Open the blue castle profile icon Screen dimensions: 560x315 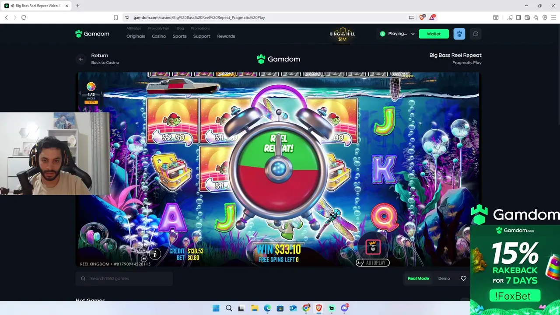click(459, 34)
